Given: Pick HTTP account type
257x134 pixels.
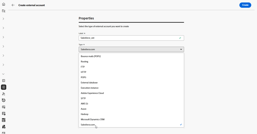Looking at the screenshot, I should [131, 72].
